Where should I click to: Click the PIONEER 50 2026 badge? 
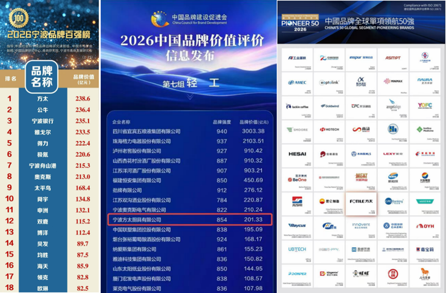pyautogui.click(x=300, y=23)
